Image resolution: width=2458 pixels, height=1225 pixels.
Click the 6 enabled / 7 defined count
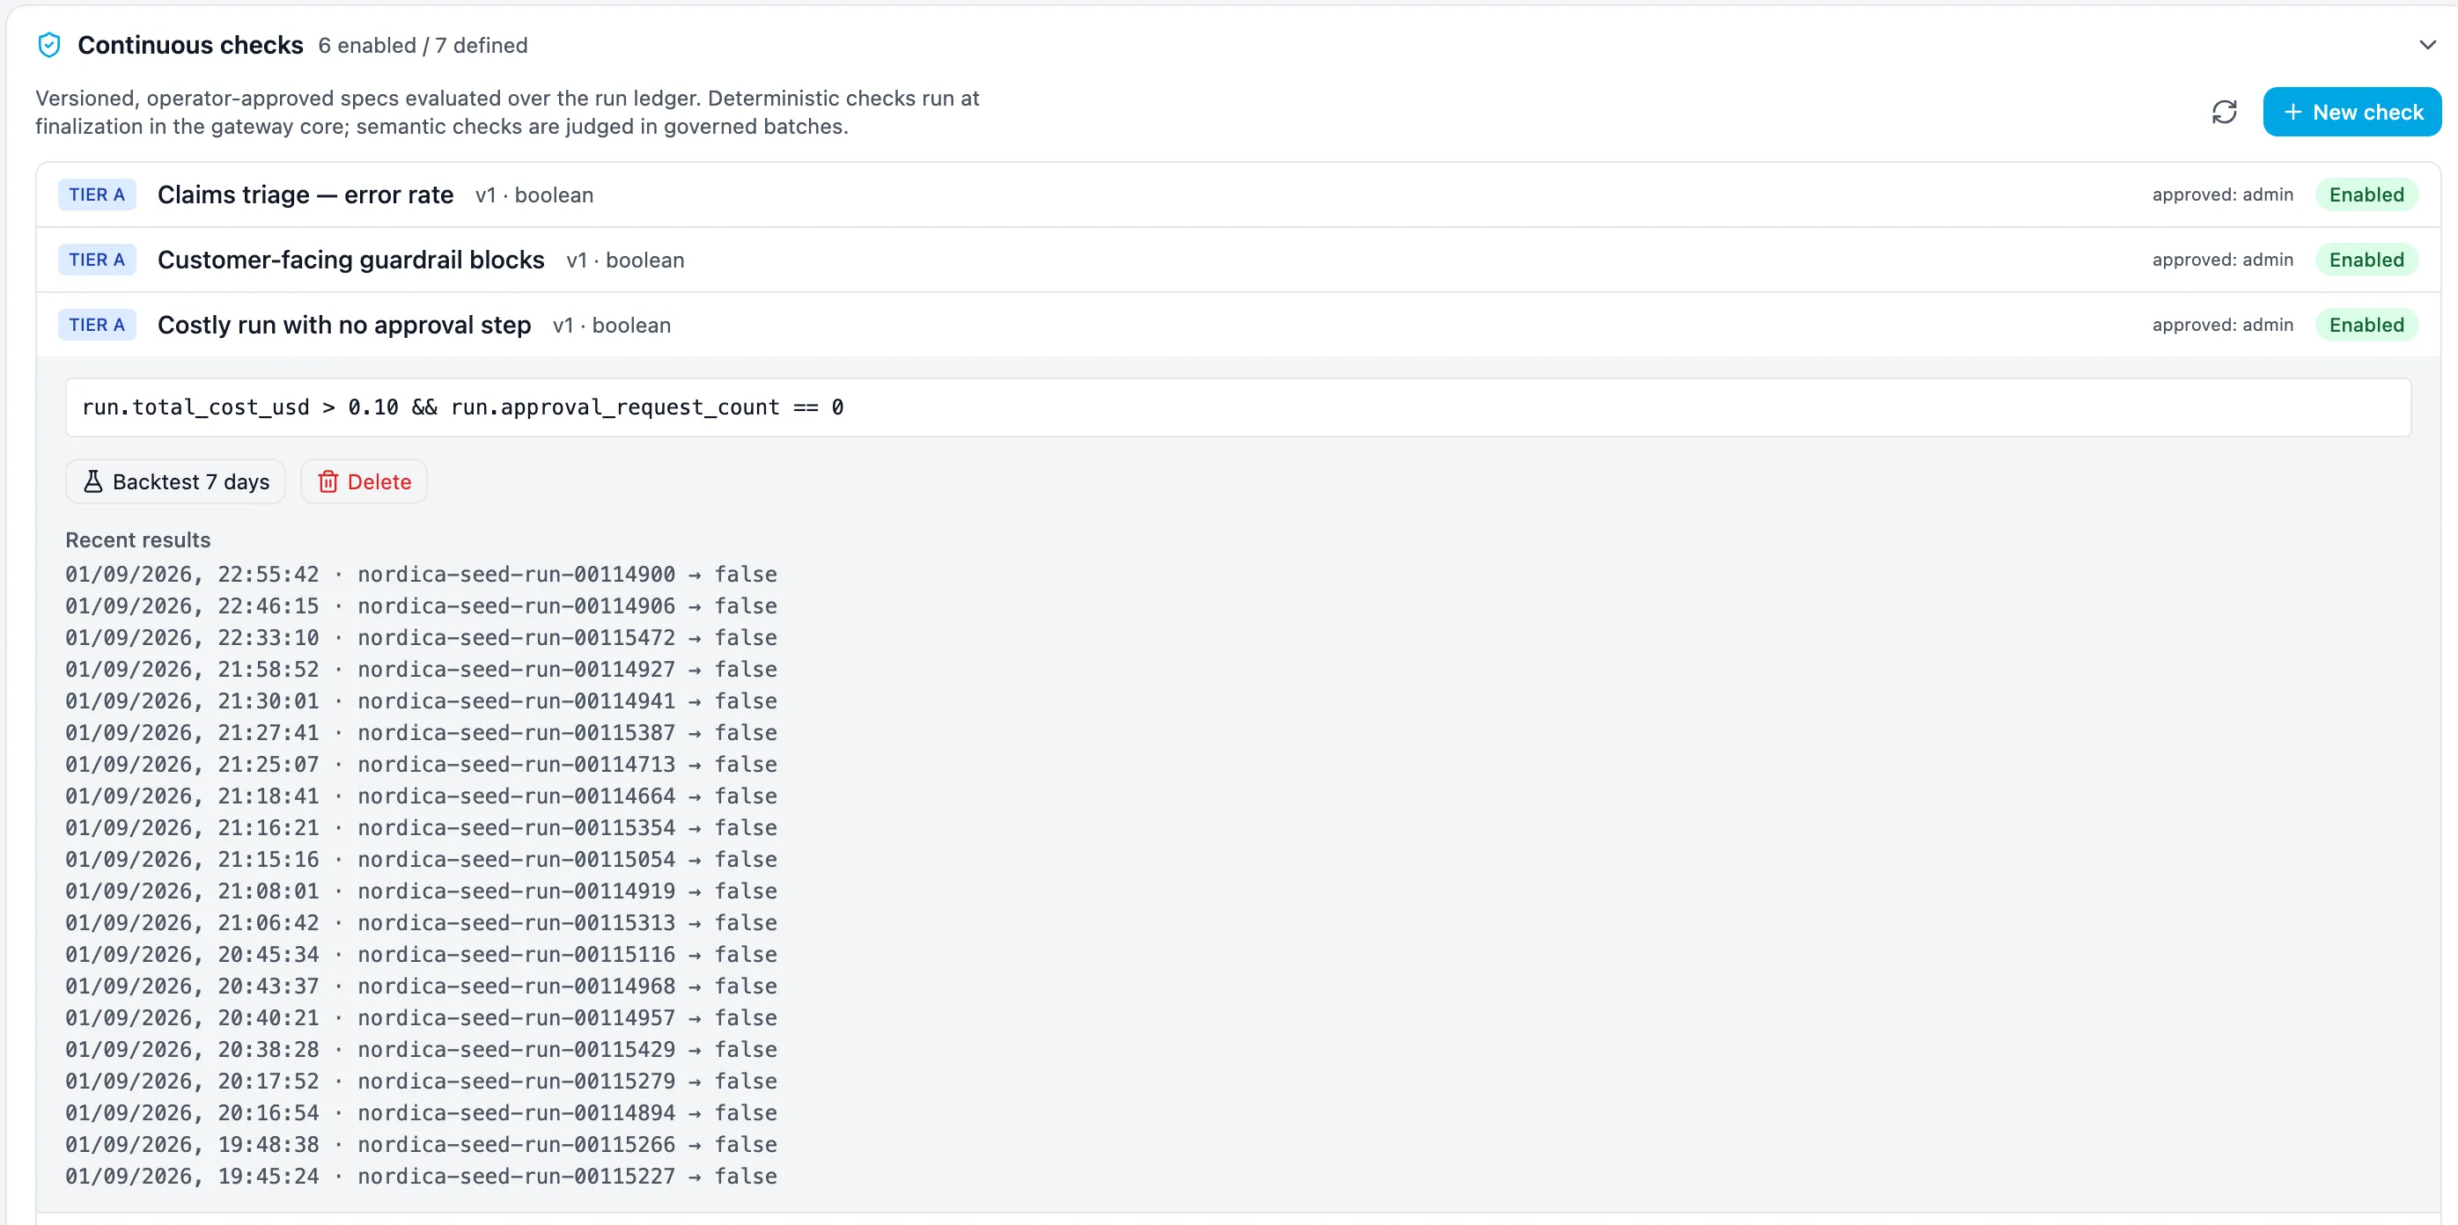pos(423,45)
